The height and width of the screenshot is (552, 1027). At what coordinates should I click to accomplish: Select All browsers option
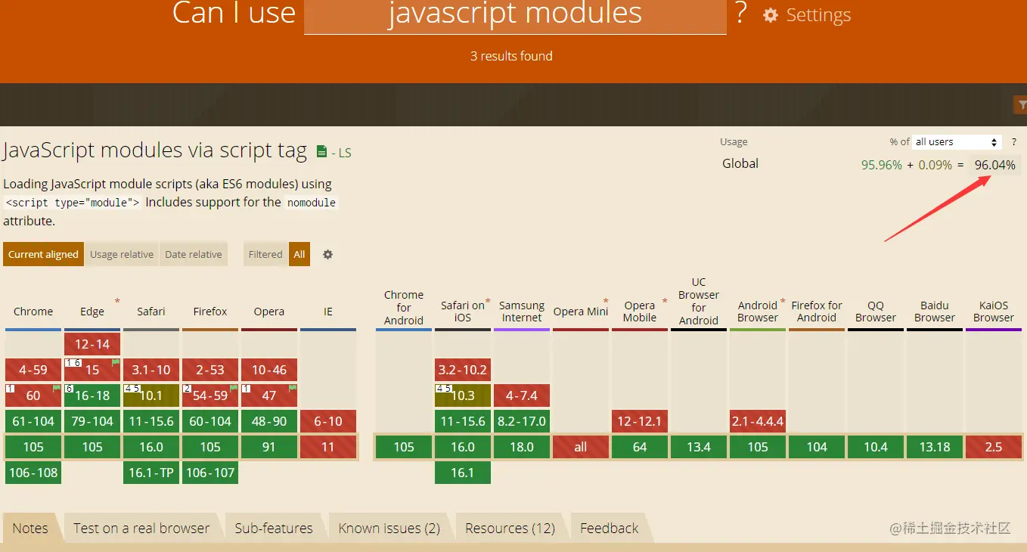click(299, 254)
